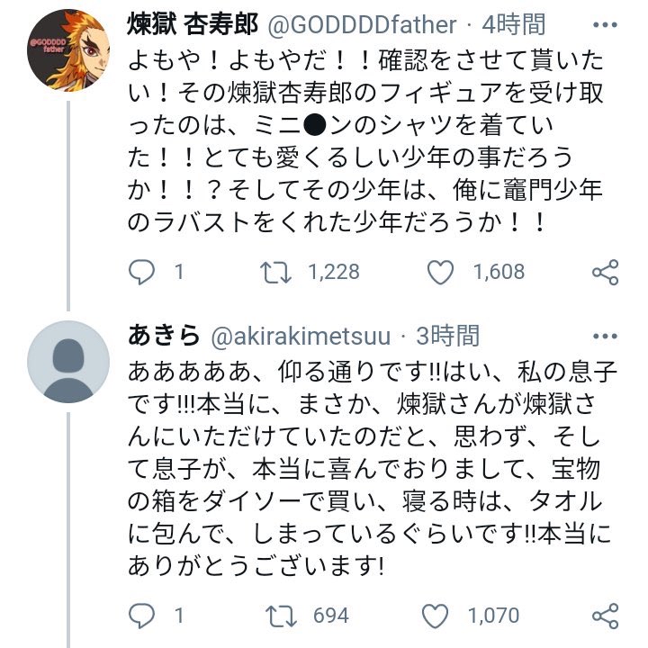Click the display name 煉獄 杏寿郎
Screen dimensions: 648x648
tap(187, 26)
